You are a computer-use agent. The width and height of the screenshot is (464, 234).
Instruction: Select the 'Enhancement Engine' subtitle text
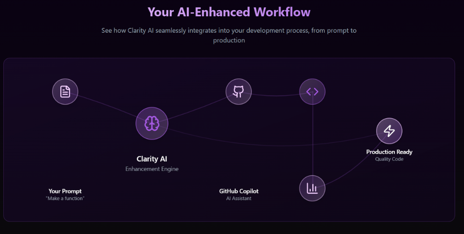click(152, 169)
